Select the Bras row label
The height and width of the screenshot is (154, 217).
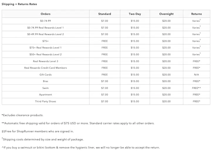(45, 81)
